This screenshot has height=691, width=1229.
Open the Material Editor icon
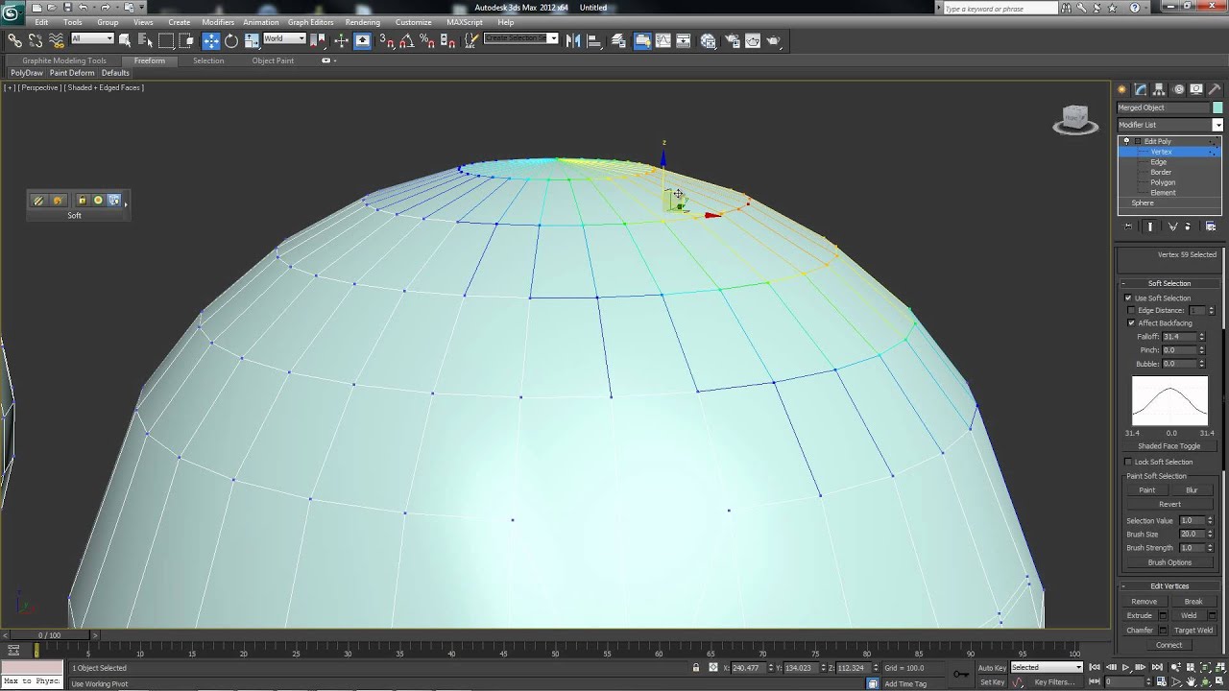tap(709, 40)
